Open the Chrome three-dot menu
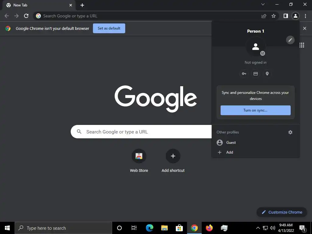312x234 pixels. click(x=305, y=16)
